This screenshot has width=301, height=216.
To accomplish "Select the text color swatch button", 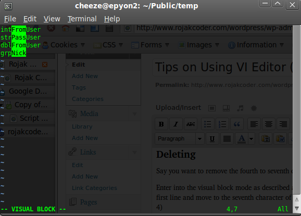I will pyautogui.click(x=242, y=138).
